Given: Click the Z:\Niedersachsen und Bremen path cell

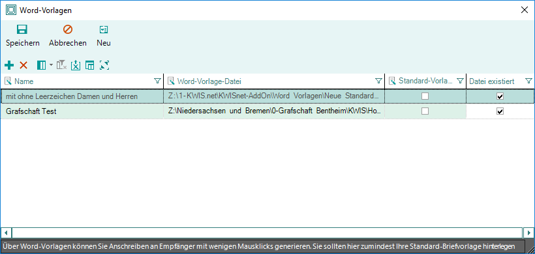Looking at the screenshot, I should [274, 111].
